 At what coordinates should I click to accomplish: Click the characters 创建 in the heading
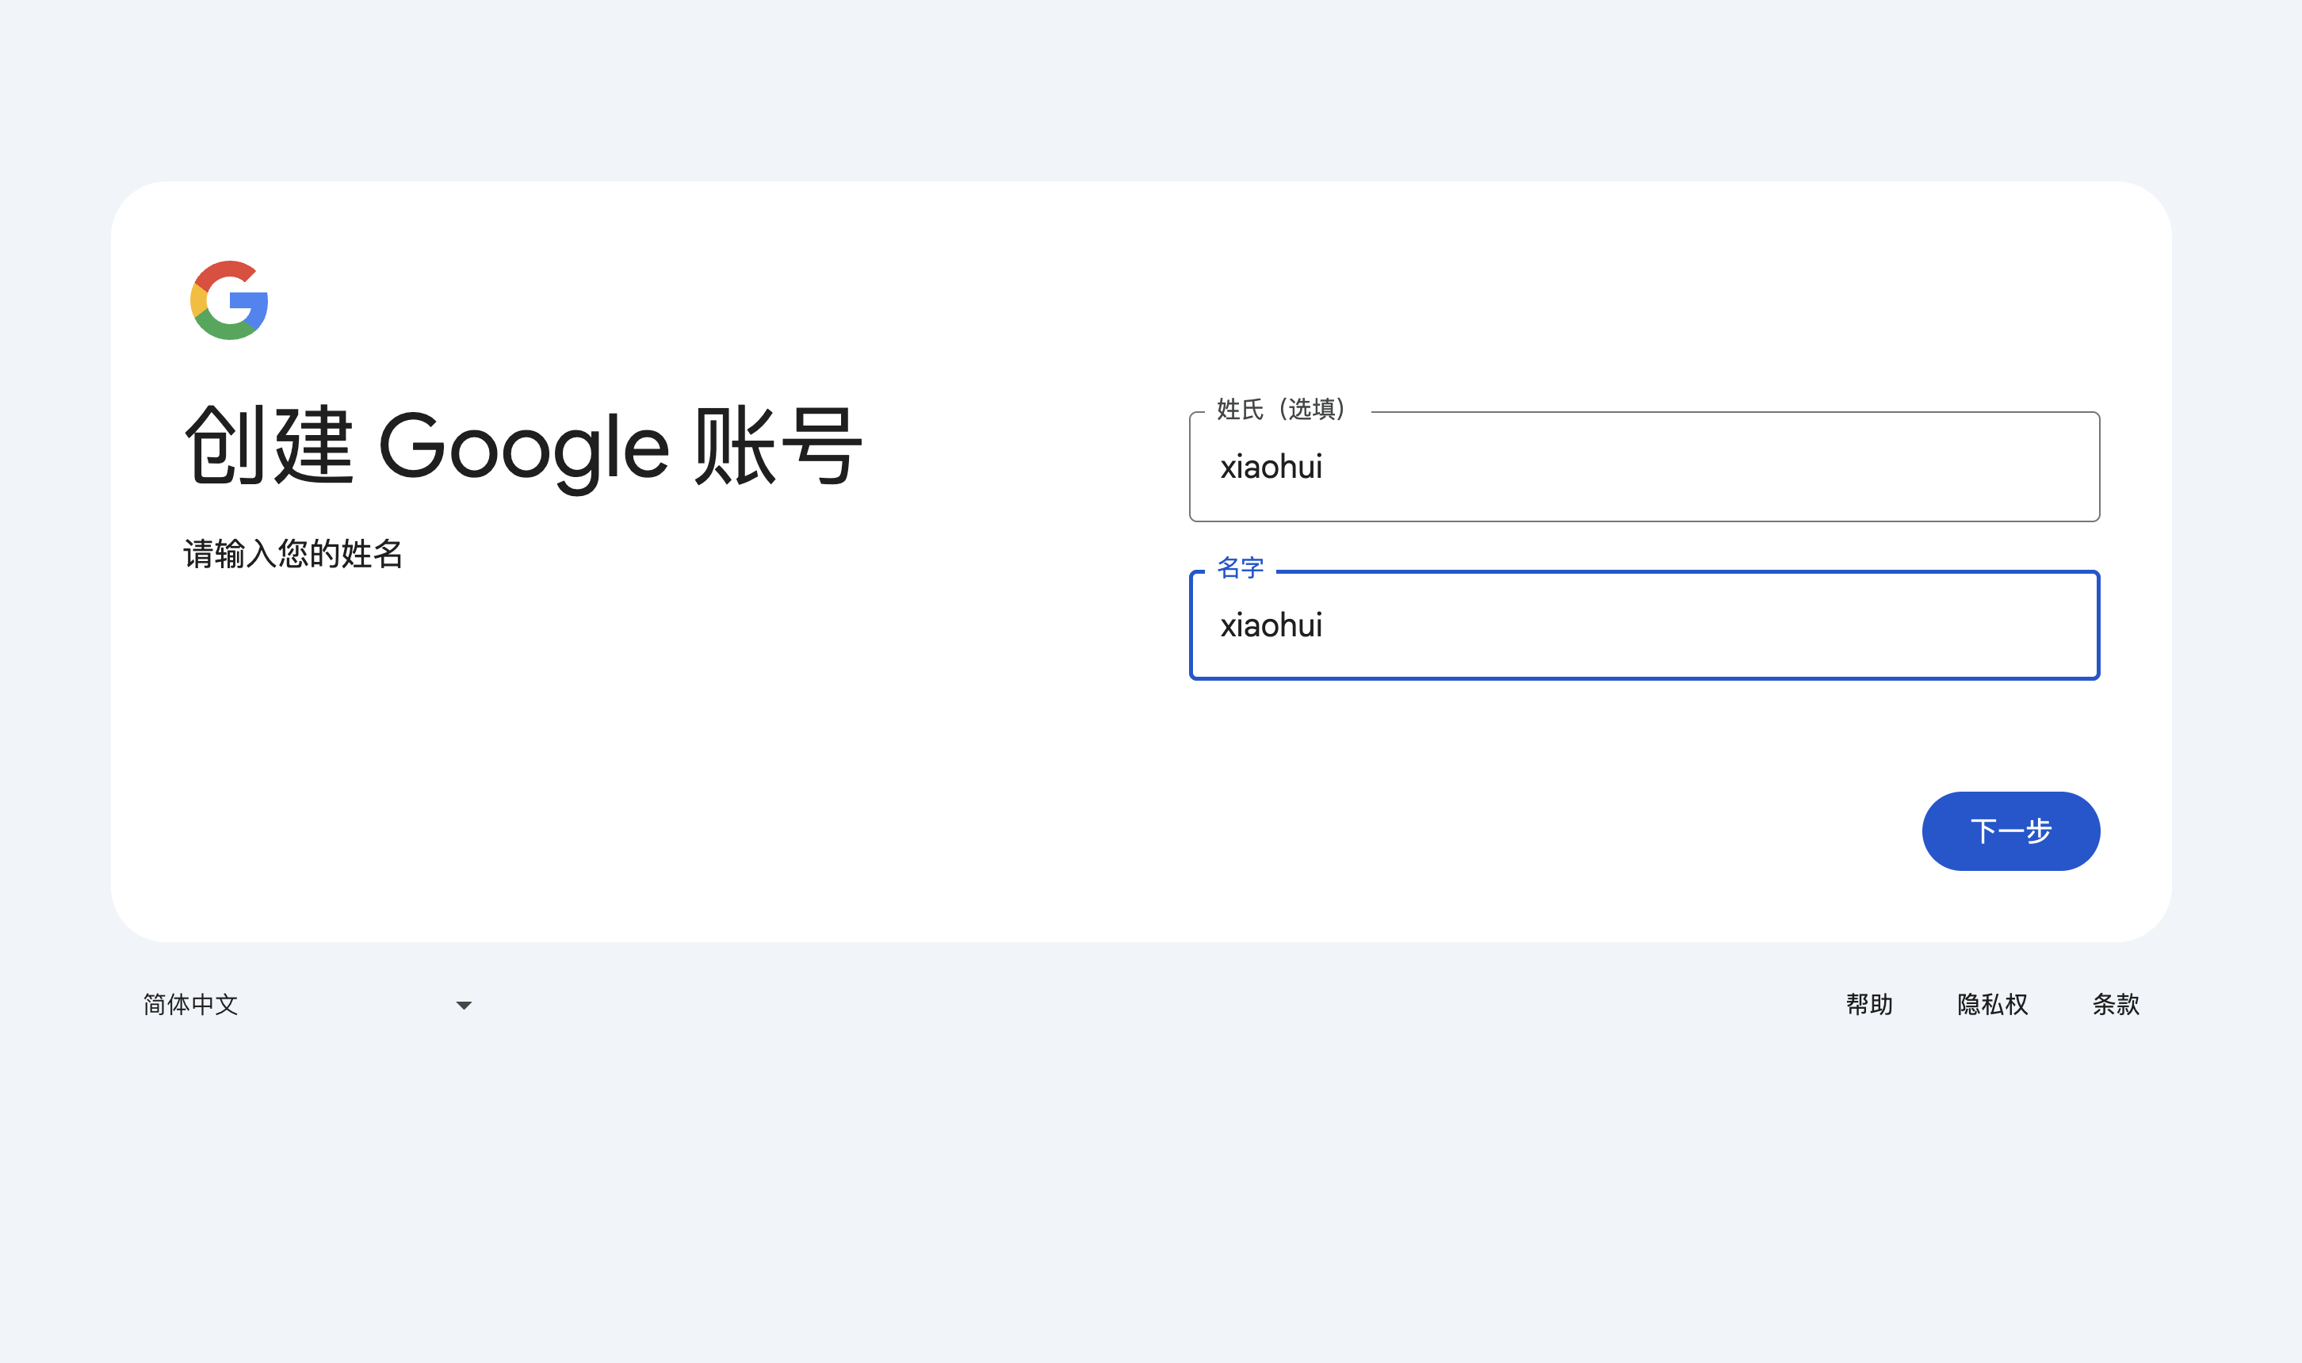coord(268,446)
